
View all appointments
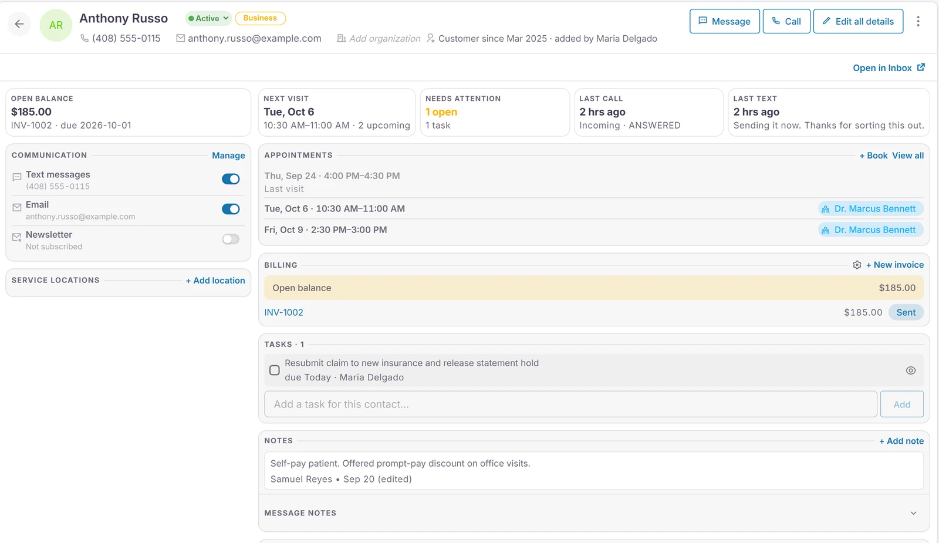coord(908,156)
